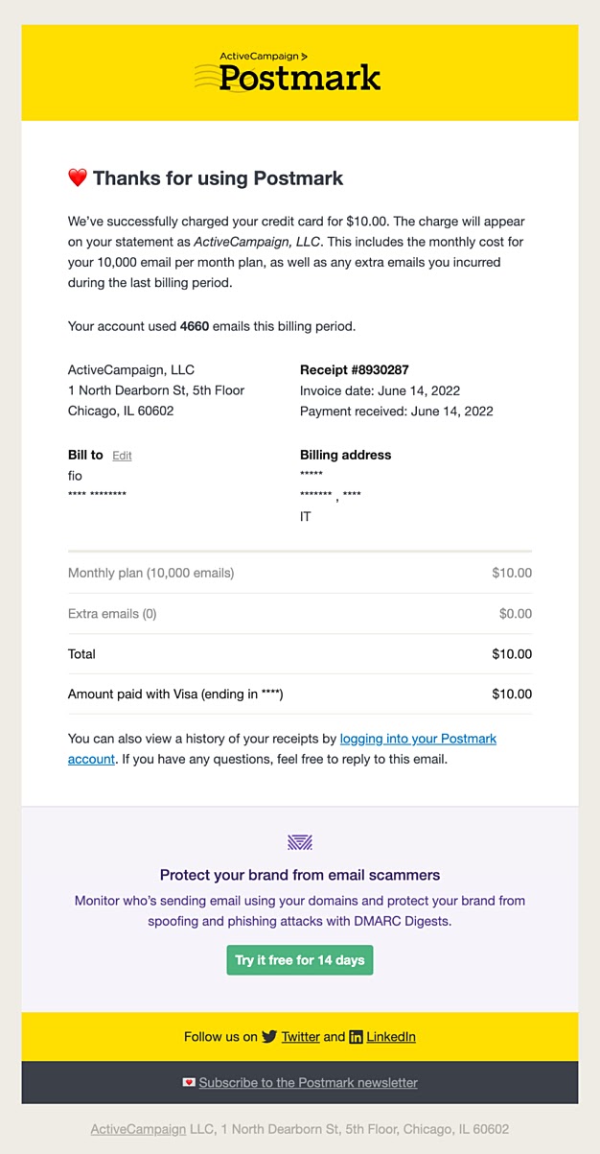Click the Twitter text link in footer
Viewport: 600px width, 1154px height.
pyautogui.click(x=301, y=1036)
